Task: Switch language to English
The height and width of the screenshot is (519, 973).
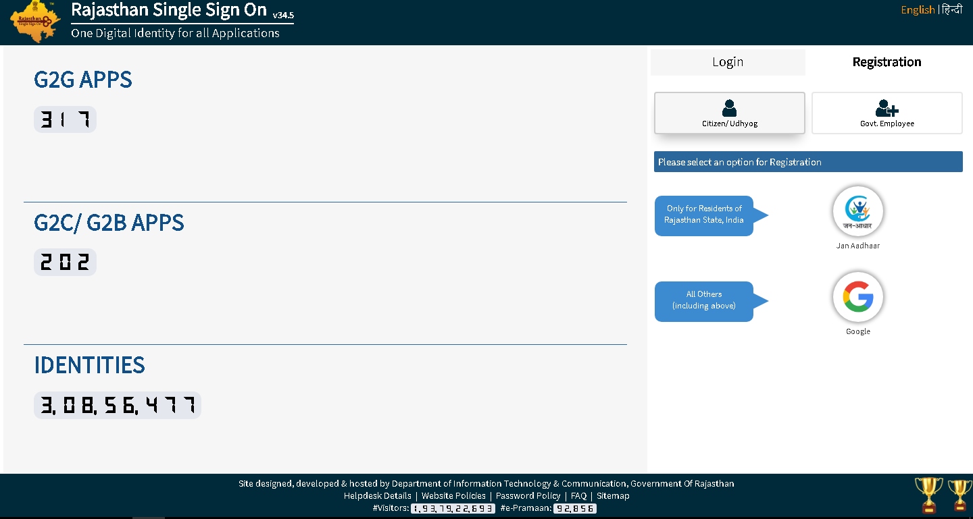Action: [x=918, y=9]
